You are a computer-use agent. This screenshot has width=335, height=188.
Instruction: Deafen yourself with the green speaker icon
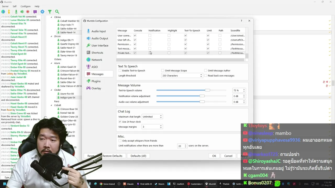tap(22, 12)
